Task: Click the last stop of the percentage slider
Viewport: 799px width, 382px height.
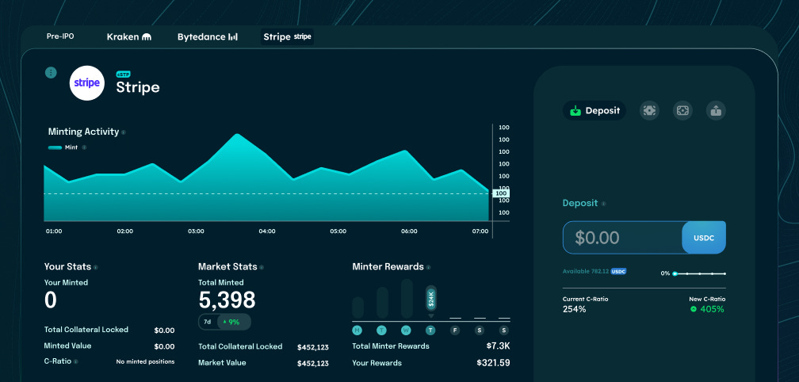Action: [x=724, y=273]
